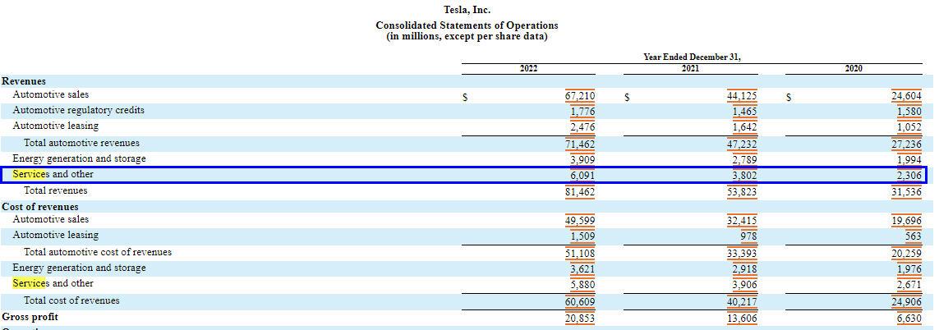
Task: Click the 1,509 leasing cost value
Action: [x=582, y=236]
